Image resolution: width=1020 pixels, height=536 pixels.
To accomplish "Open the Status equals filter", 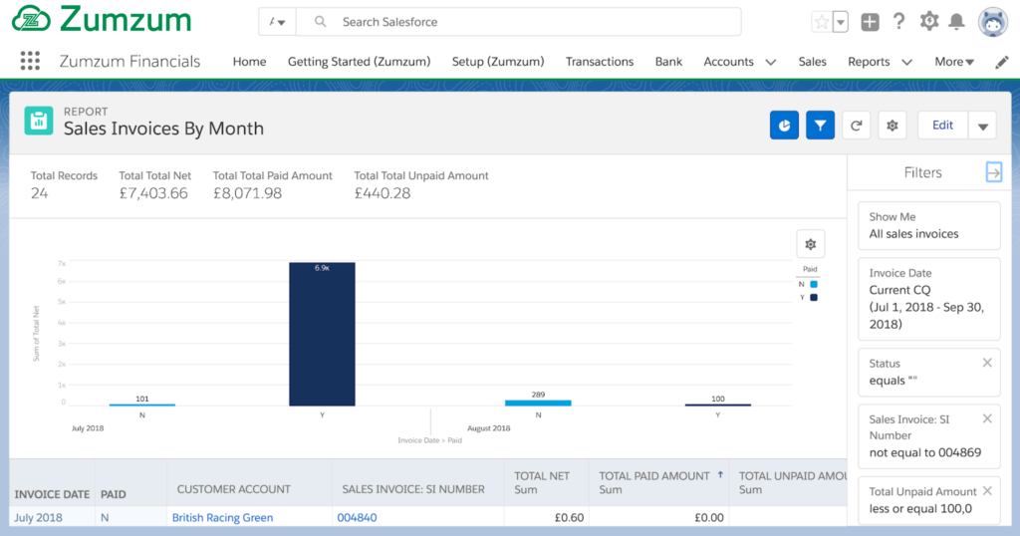I will pyautogui.click(x=929, y=372).
